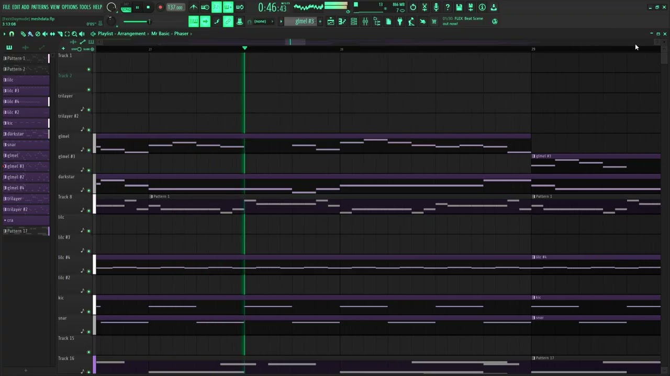Viewport: 670px width, 376px height.
Task: Pause playback with the pause button
Action: (137, 7)
